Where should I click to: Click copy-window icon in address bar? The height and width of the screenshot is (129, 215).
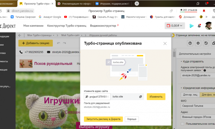point(171,11)
